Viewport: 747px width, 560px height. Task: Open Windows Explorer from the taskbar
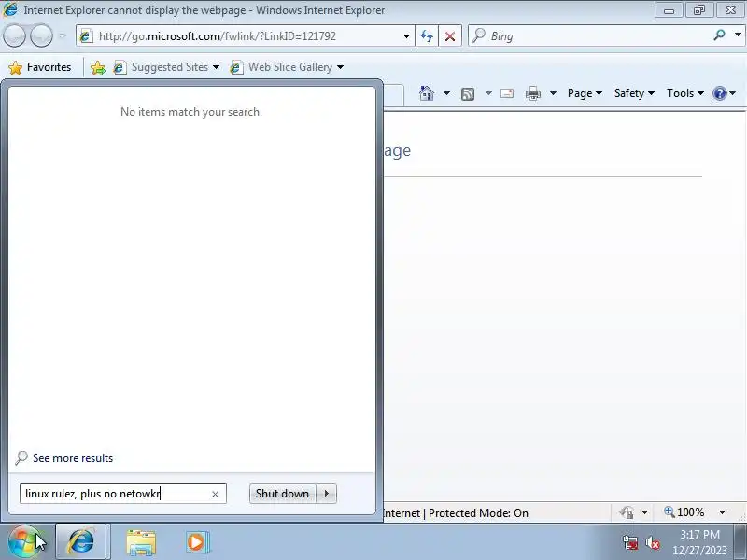(141, 542)
